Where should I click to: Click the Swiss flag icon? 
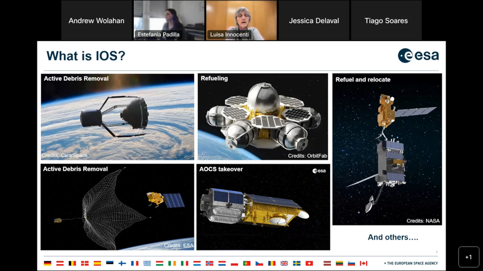(309, 263)
